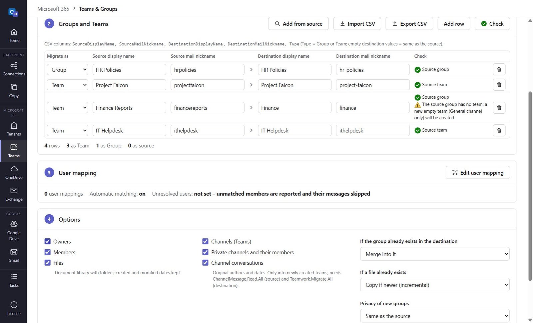Uncheck the Members checkbox
The height and width of the screenshot is (323, 533).
48,252
